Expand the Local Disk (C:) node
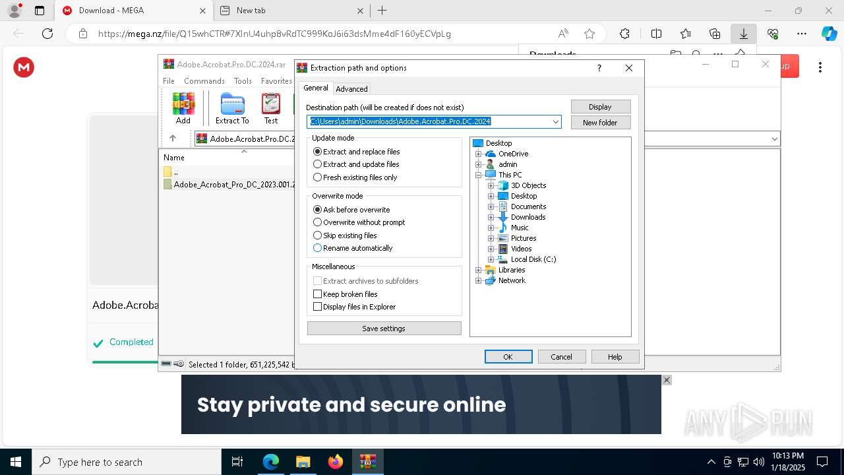The height and width of the screenshot is (475, 844). pos(491,259)
